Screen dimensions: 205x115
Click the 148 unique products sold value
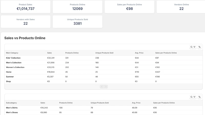[97, 67]
